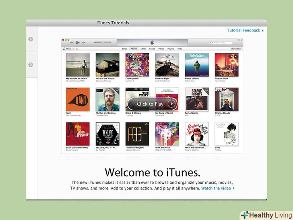Select TEKLIFE Vol. 1 album cover
This screenshot has width=293, height=220.
[x=107, y=134]
